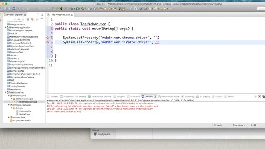Open the Git Staging tab
Image resolution: width=265 pixels, height=149 pixels.
click(203, 96)
